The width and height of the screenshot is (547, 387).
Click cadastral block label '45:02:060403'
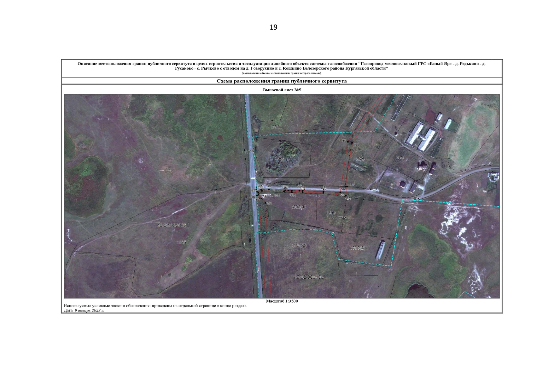point(309,277)
